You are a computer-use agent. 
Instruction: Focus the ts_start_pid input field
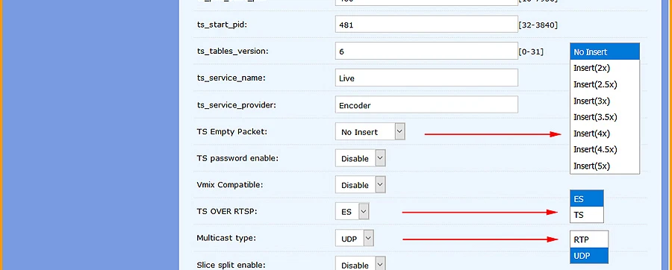point(426,25)
